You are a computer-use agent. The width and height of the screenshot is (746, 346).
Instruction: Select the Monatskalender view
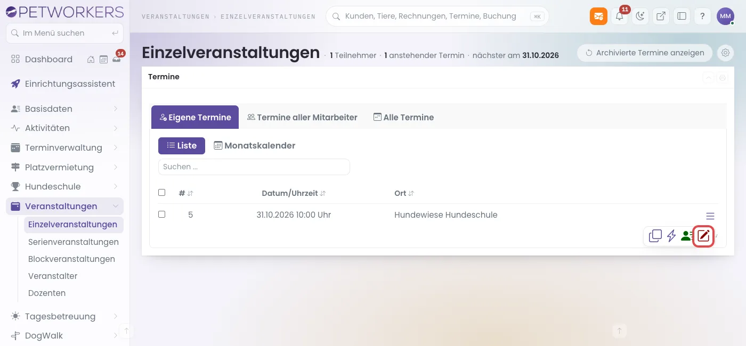coord(254,146)
